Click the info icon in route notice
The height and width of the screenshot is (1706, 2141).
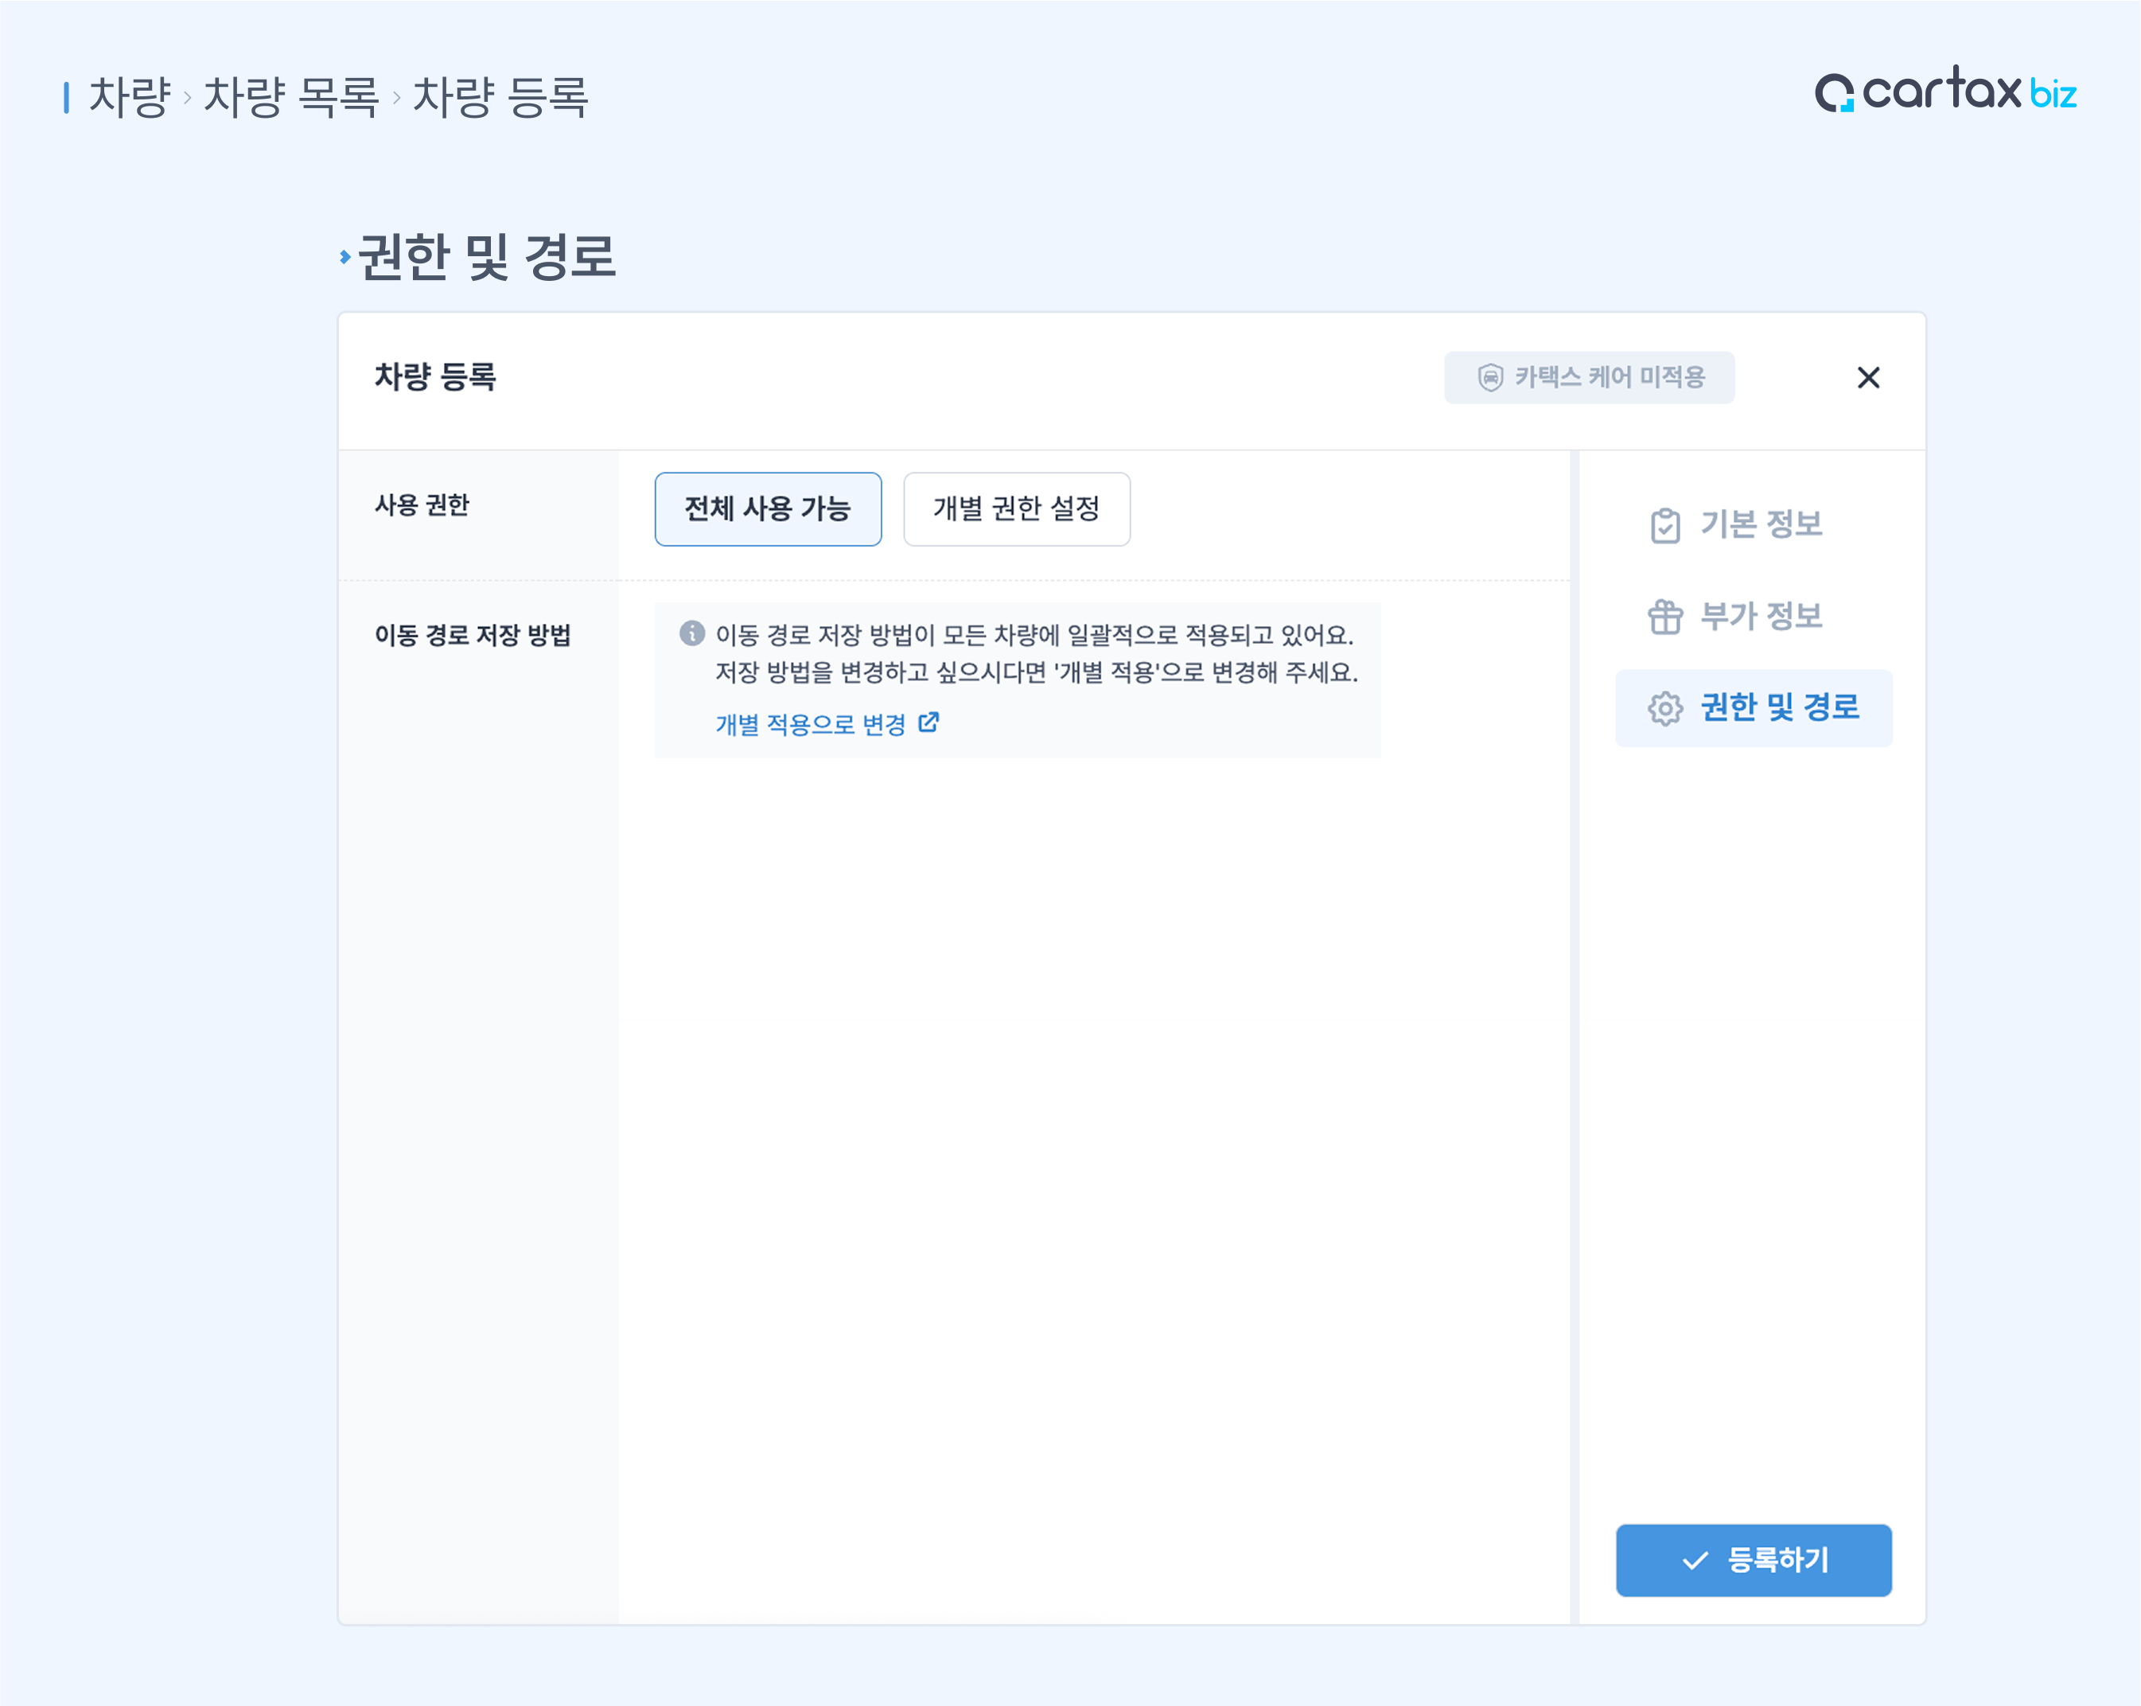point(691,633)
